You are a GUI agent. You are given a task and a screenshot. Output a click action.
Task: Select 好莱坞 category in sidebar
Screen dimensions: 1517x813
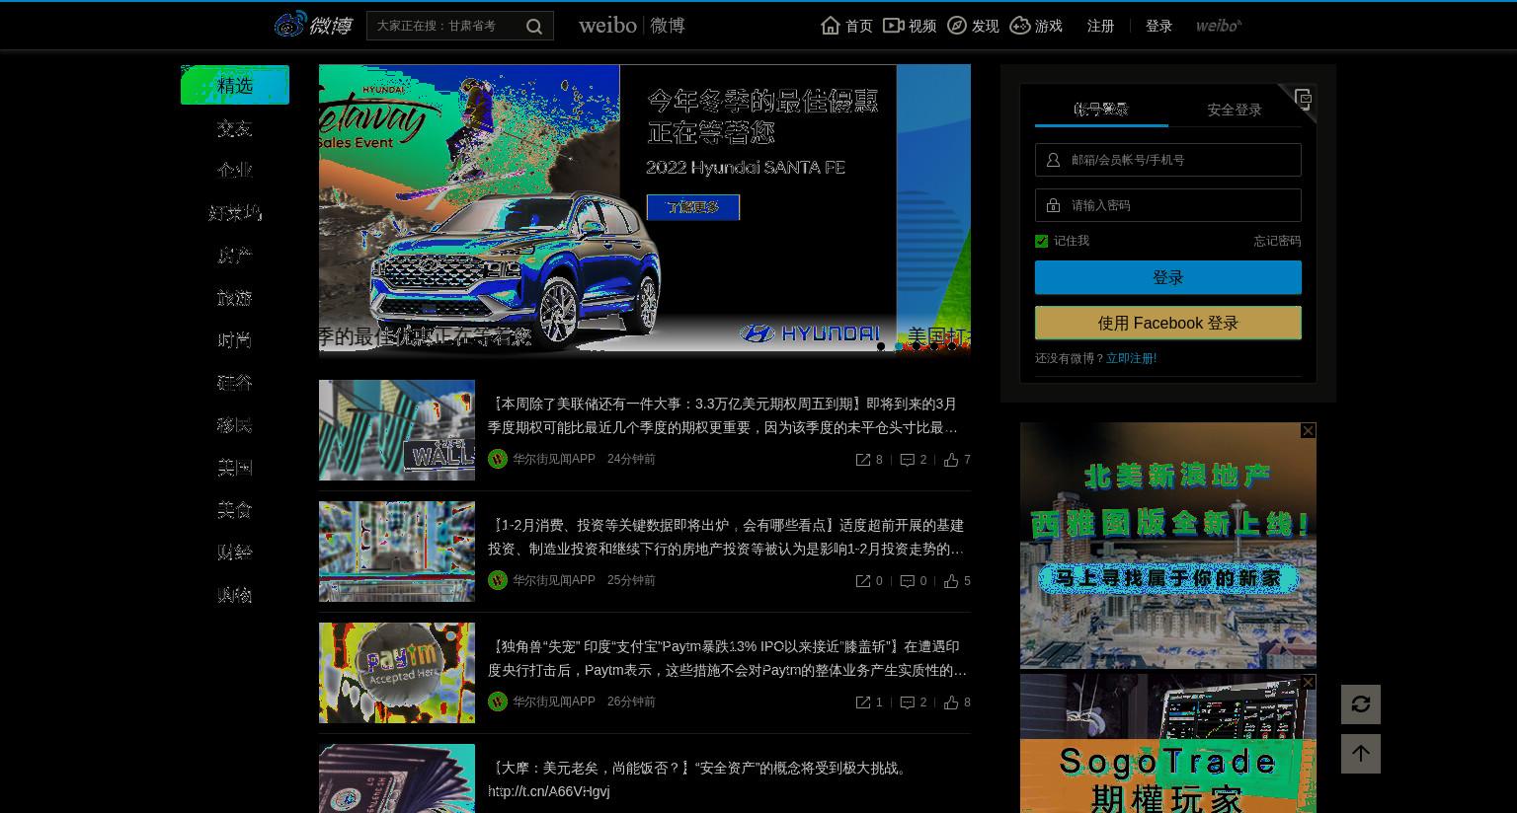[x=235, y=213]
